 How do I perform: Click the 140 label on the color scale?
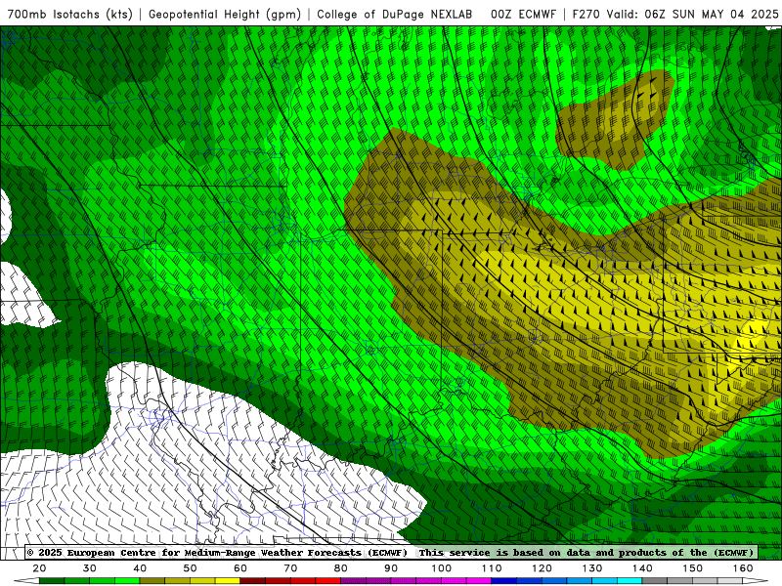642,568
